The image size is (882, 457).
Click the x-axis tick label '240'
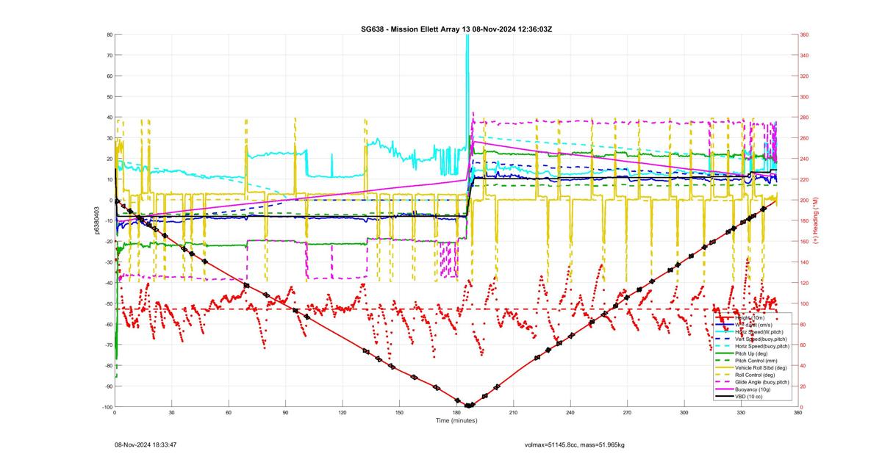570,413
